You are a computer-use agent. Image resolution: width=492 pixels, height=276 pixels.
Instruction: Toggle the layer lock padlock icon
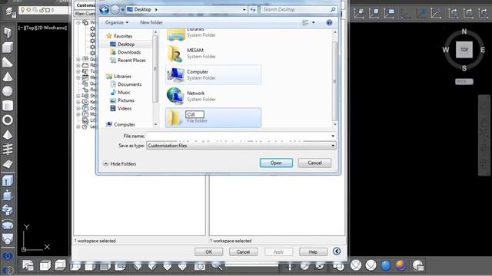pos(42,10)
